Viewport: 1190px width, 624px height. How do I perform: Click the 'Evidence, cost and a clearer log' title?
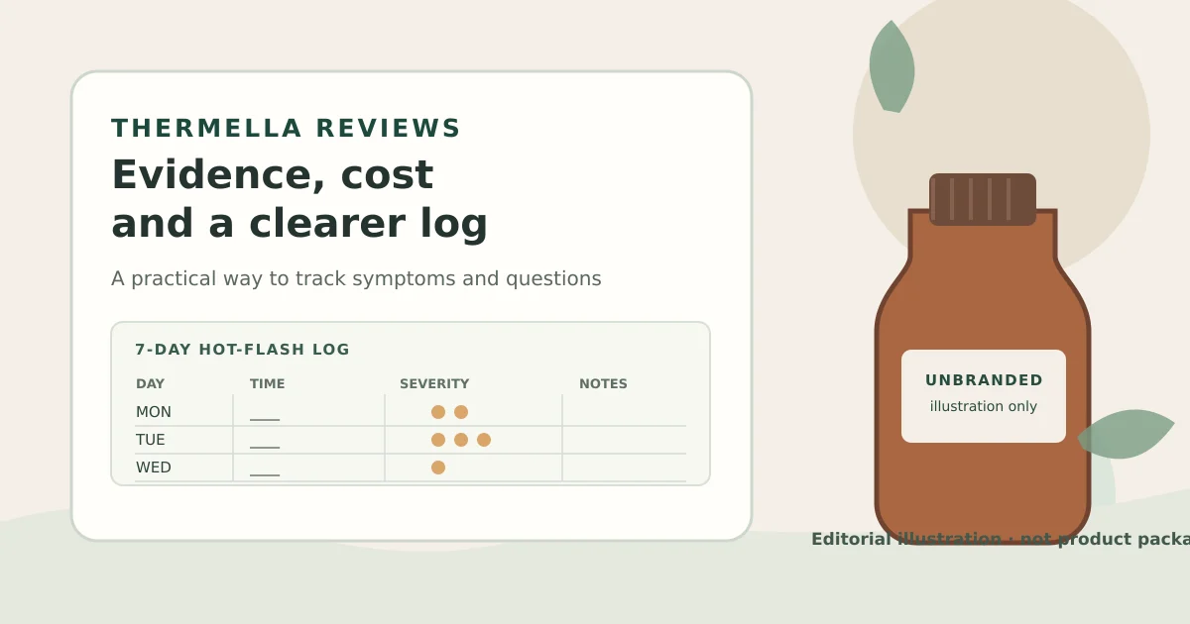coord(299,199)
